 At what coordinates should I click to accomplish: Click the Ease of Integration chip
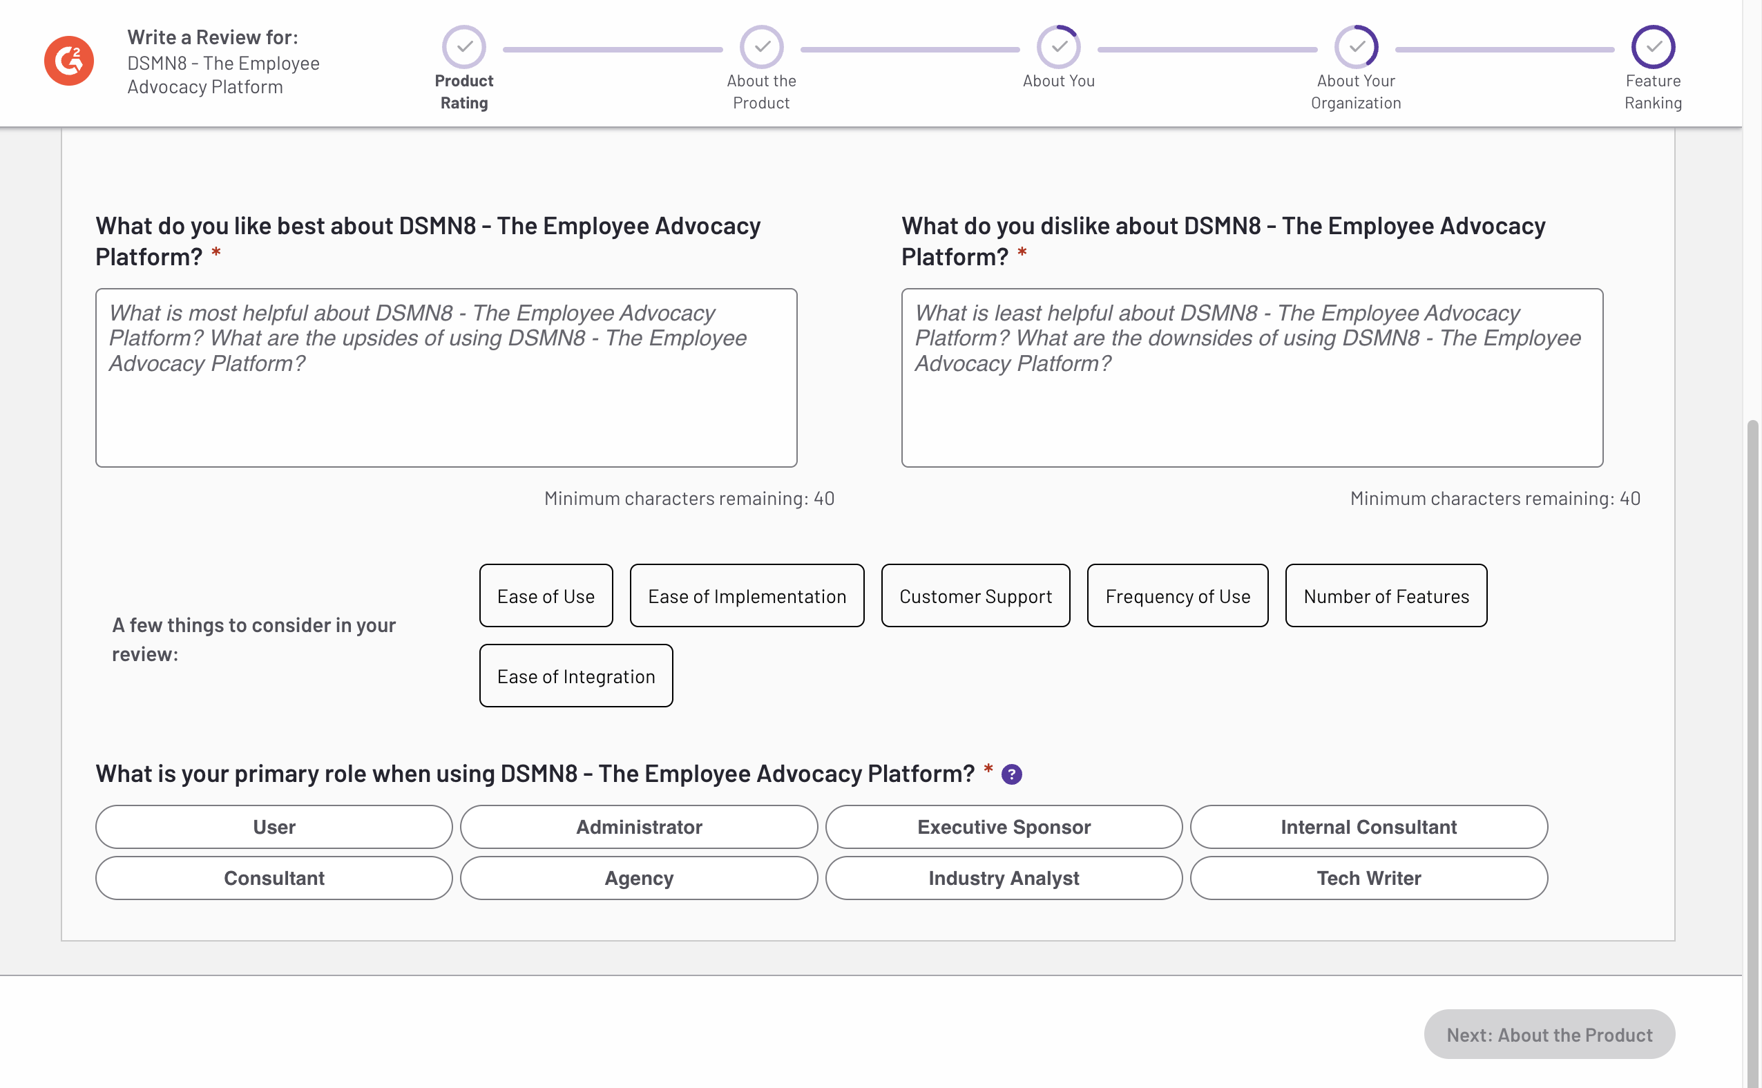point(575,675)
